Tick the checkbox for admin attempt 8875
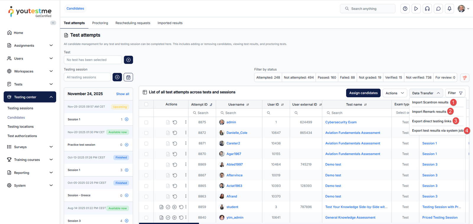This screenshot has height=224, width=473. click(x=146, y=122)
